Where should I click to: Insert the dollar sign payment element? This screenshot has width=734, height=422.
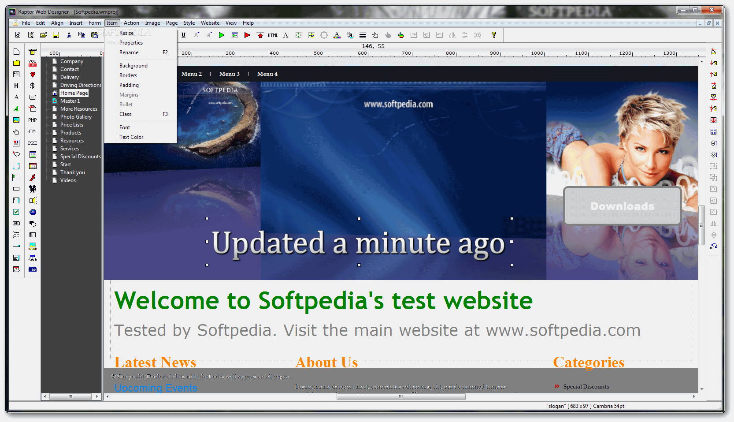pyautogui.click(x=33, y=86)
